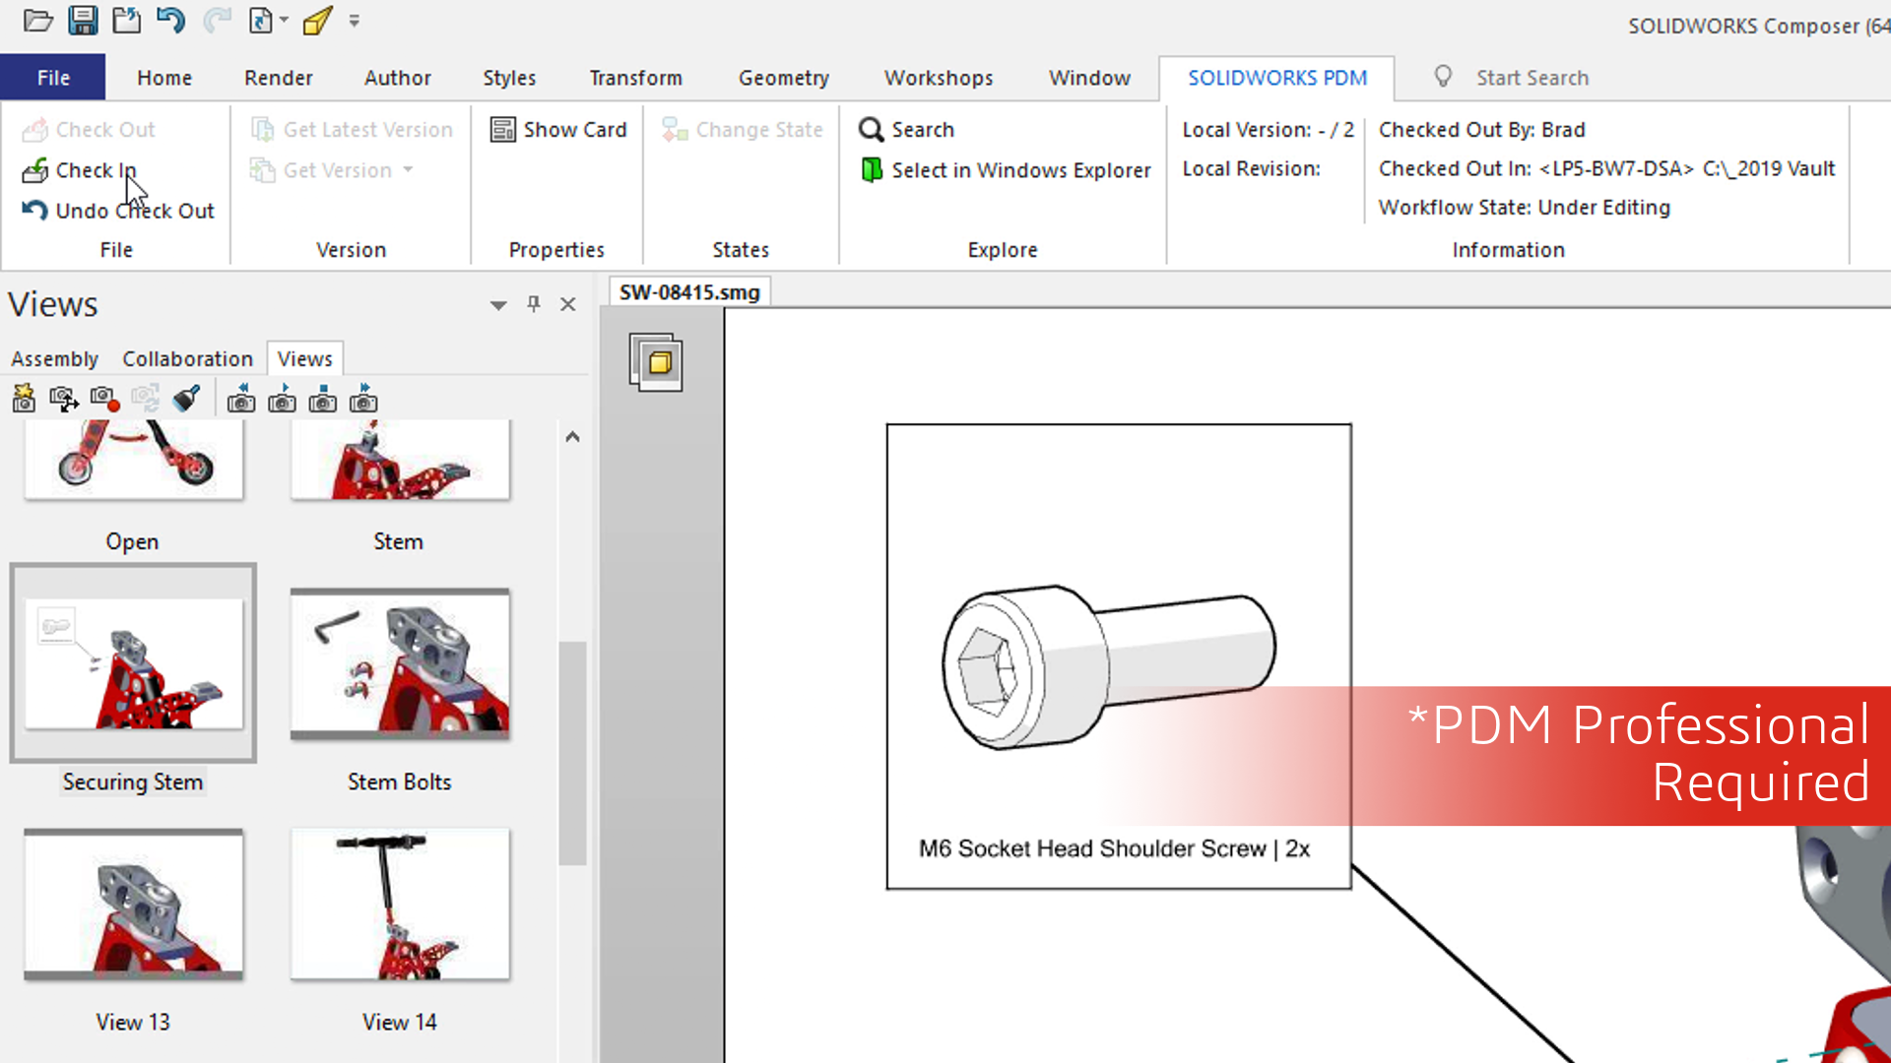Toggle the Change State workflow button
The width and height of the screenshot is (1891, 1063).
coord(741,129)
